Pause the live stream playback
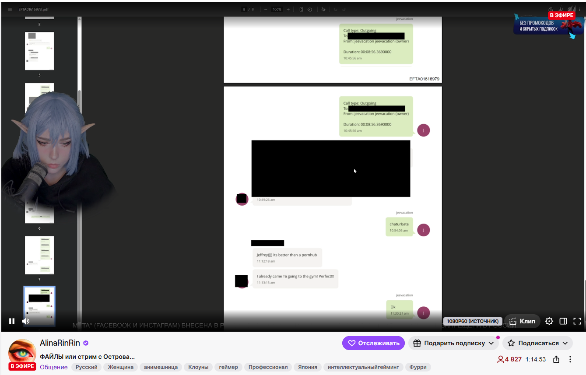 pyautogui.click(x=12, y=321)
